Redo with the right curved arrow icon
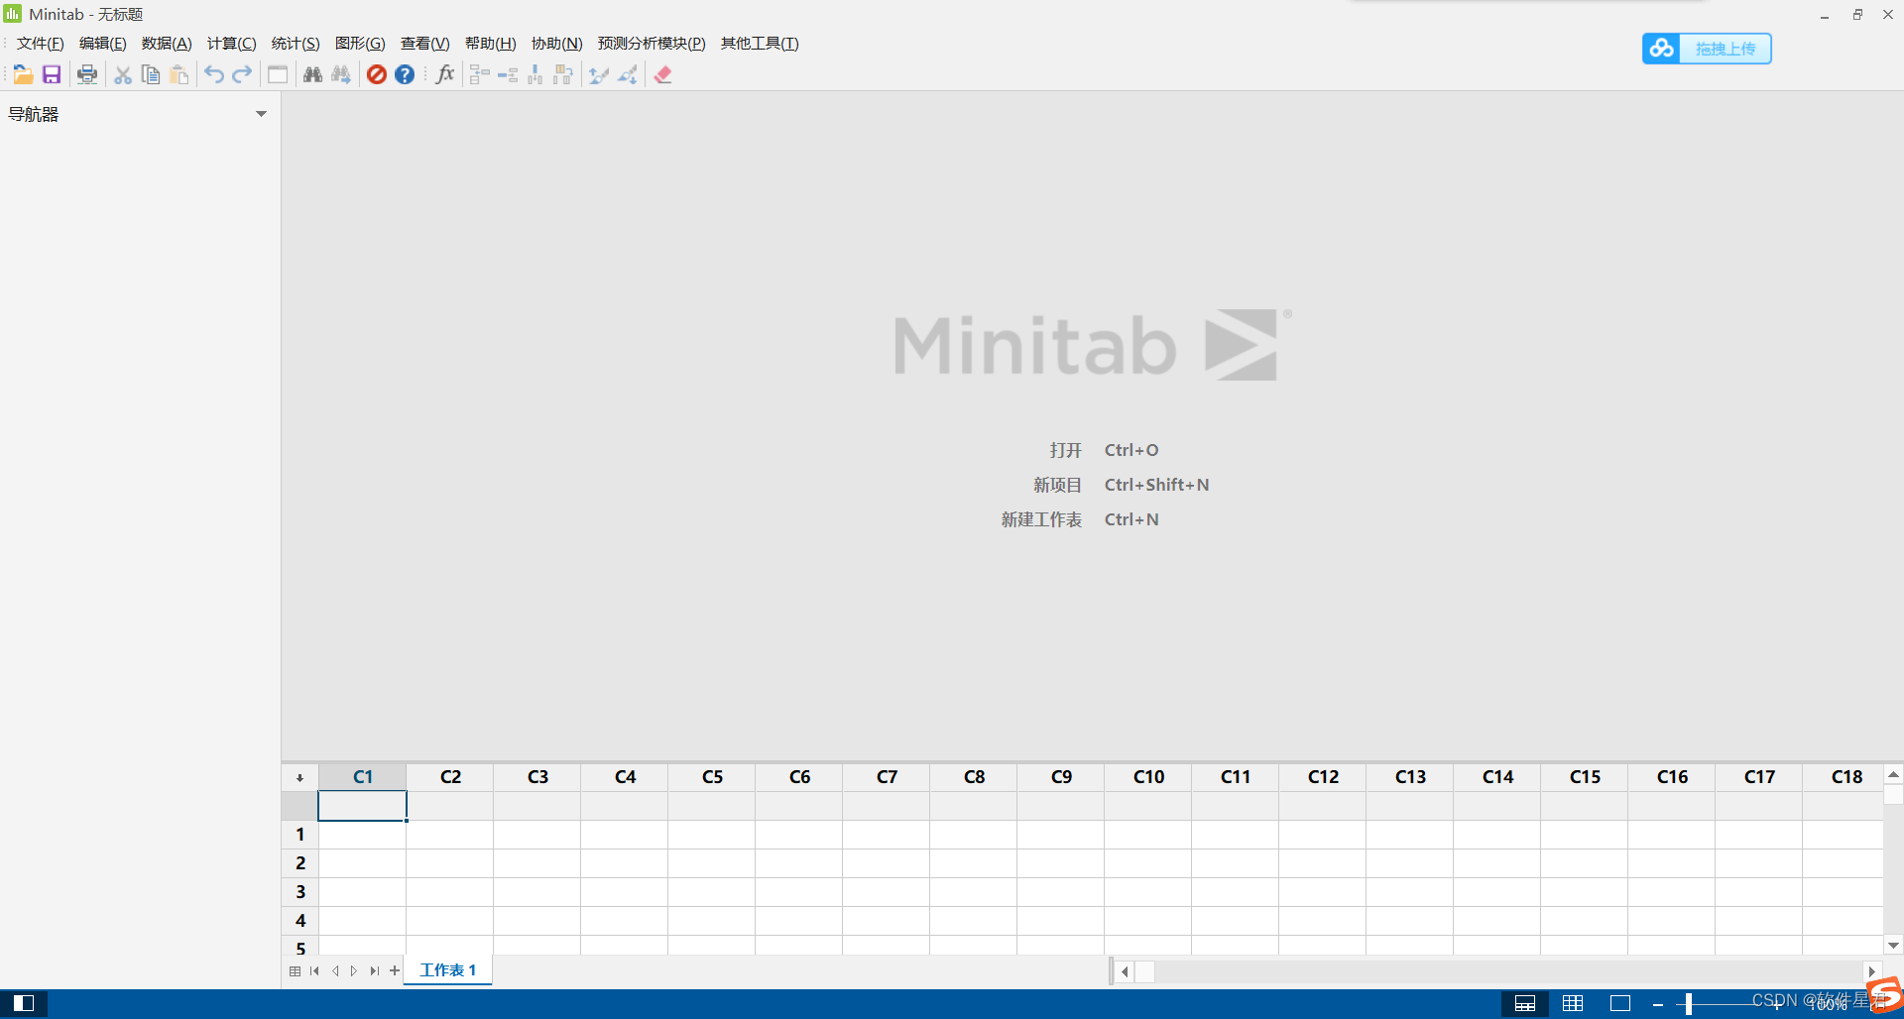The width and height of the screenshot is (1904, 1019). 242,74
